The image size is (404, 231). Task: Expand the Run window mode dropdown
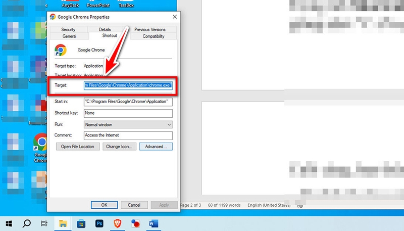tap(128, 124)
